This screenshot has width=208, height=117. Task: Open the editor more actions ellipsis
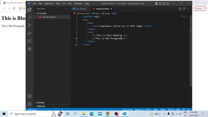point(188,9)
